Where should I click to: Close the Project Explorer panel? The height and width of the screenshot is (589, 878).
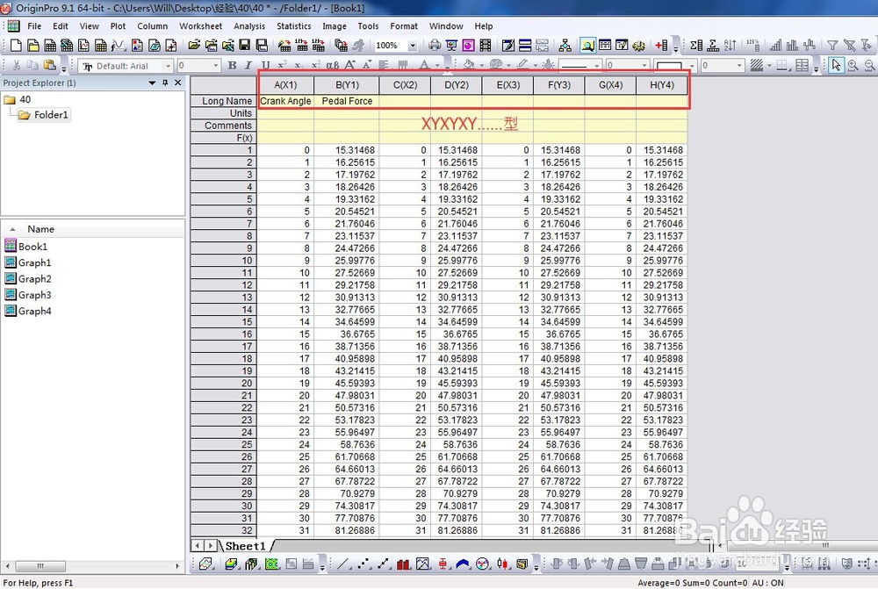tap(178, 83)
